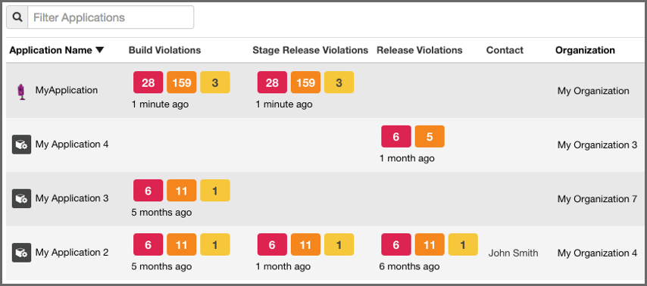Image resolution: width=647 pixels, height=286 pixels.
Task: Click red 6 Stage Release badge, My Application 2
Action: coord(272,244)
